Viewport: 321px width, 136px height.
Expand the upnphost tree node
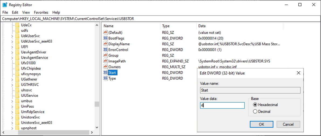[x=12, y=128]
